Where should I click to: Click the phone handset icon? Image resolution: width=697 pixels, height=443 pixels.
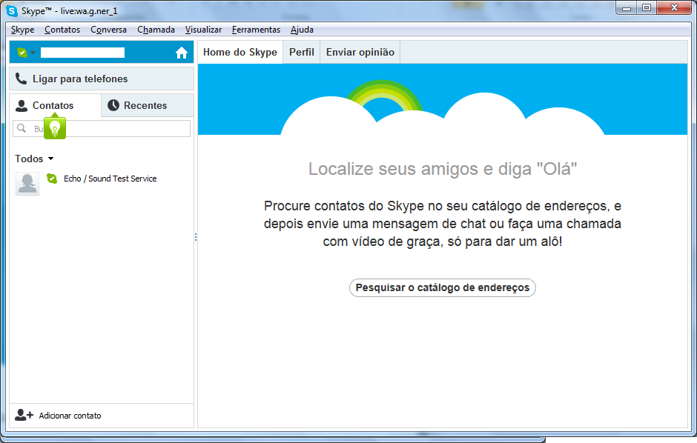pos(21,79)
